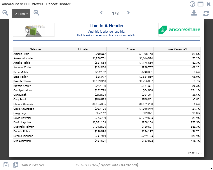Select the Craig Lary name cell
The width and height of the screenshot is (213, 170).
(36, 113)
